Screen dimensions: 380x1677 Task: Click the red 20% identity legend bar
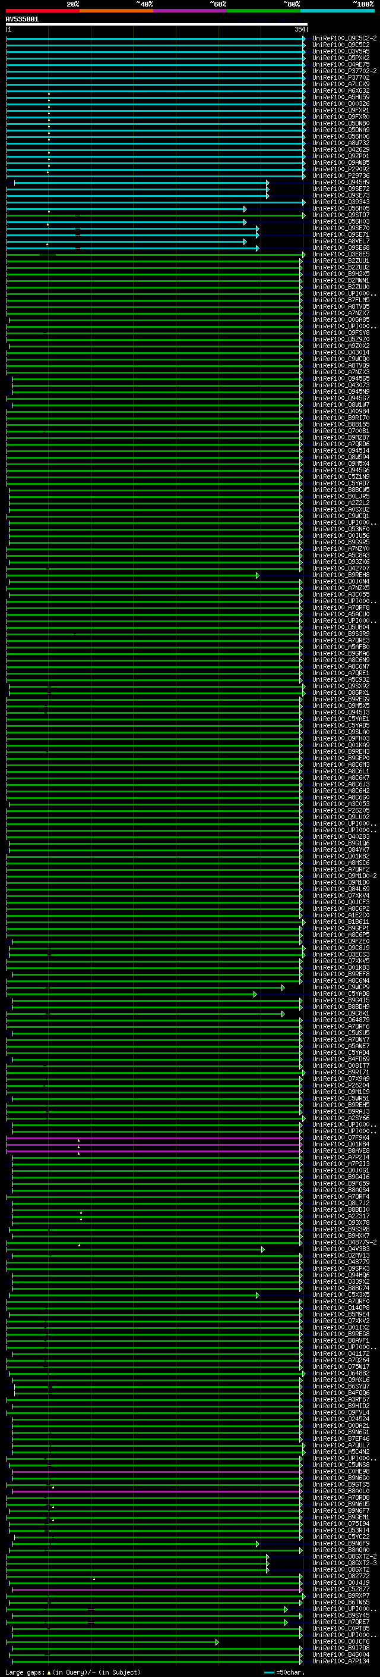click(x=42, y=11)
